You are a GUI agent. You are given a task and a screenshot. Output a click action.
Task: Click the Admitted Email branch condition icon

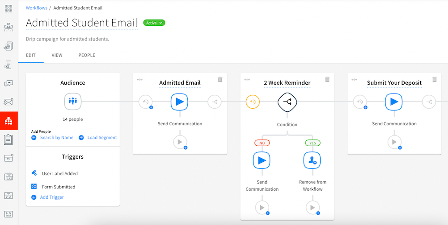215,102
